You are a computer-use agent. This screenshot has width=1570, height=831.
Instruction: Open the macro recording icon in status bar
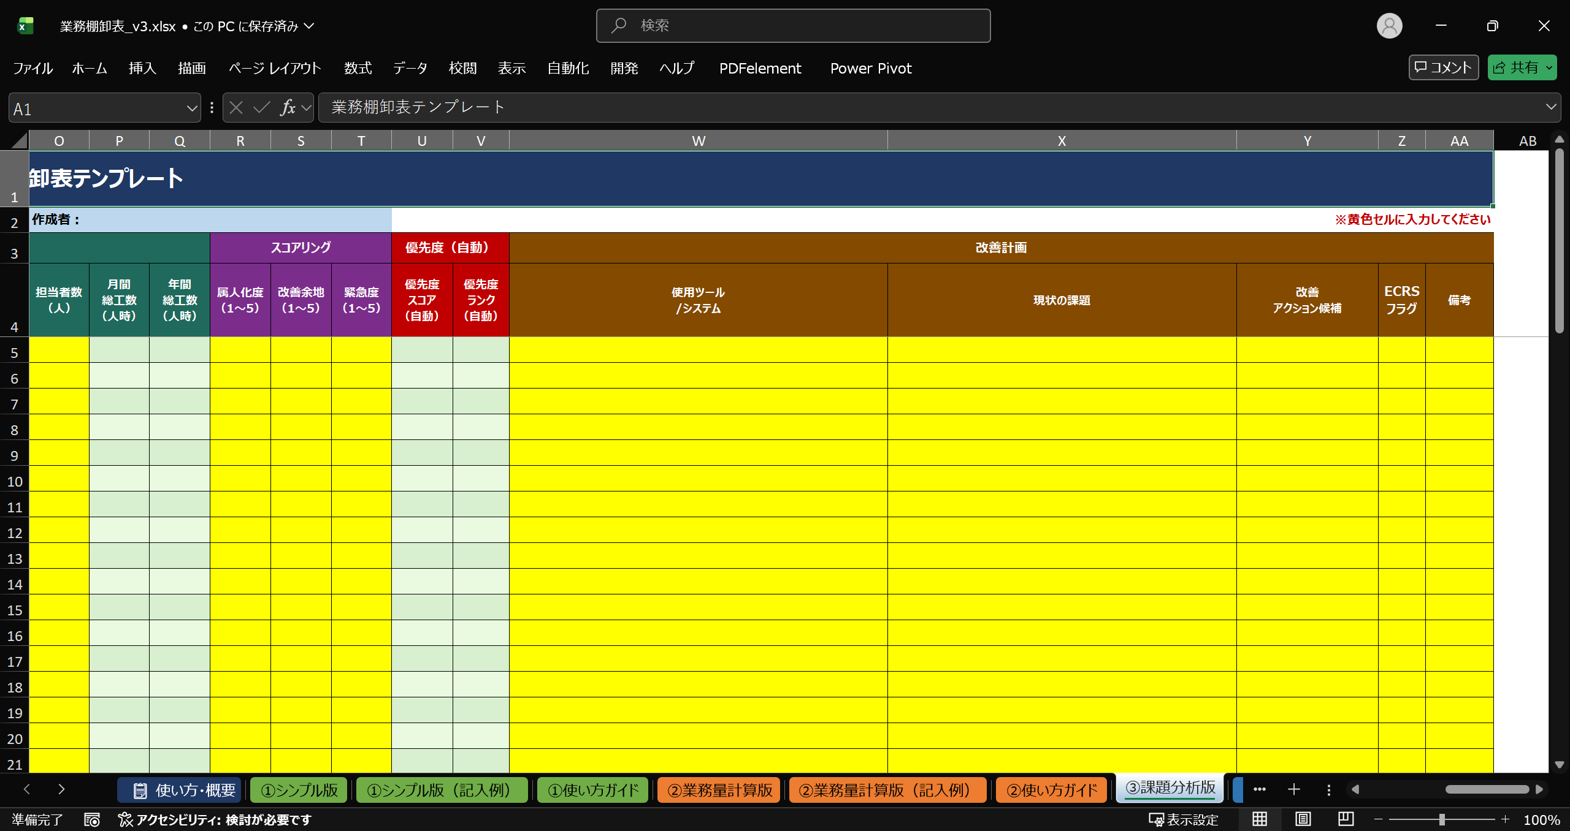(92, 819)
